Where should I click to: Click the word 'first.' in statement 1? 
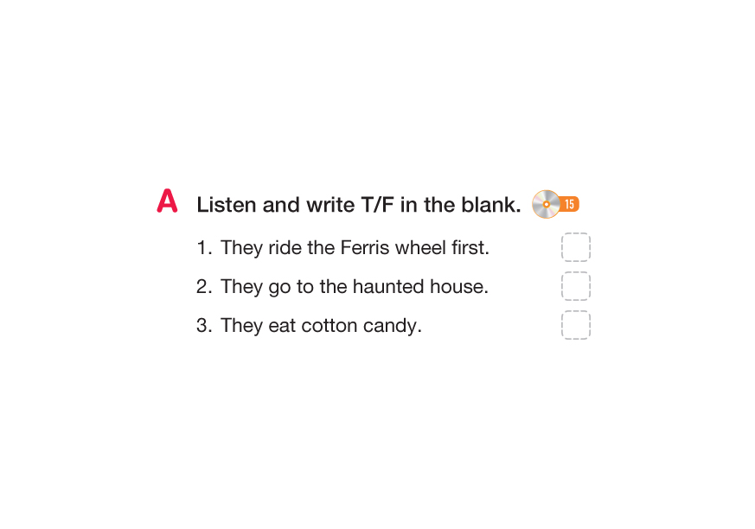coord(471,248)
